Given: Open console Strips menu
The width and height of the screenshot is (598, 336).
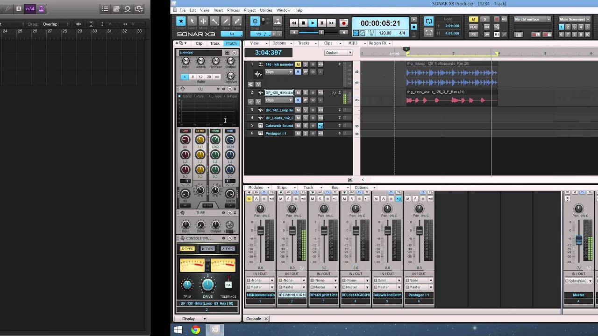Looking at the screenshot, I should click(x=284, y=188).
